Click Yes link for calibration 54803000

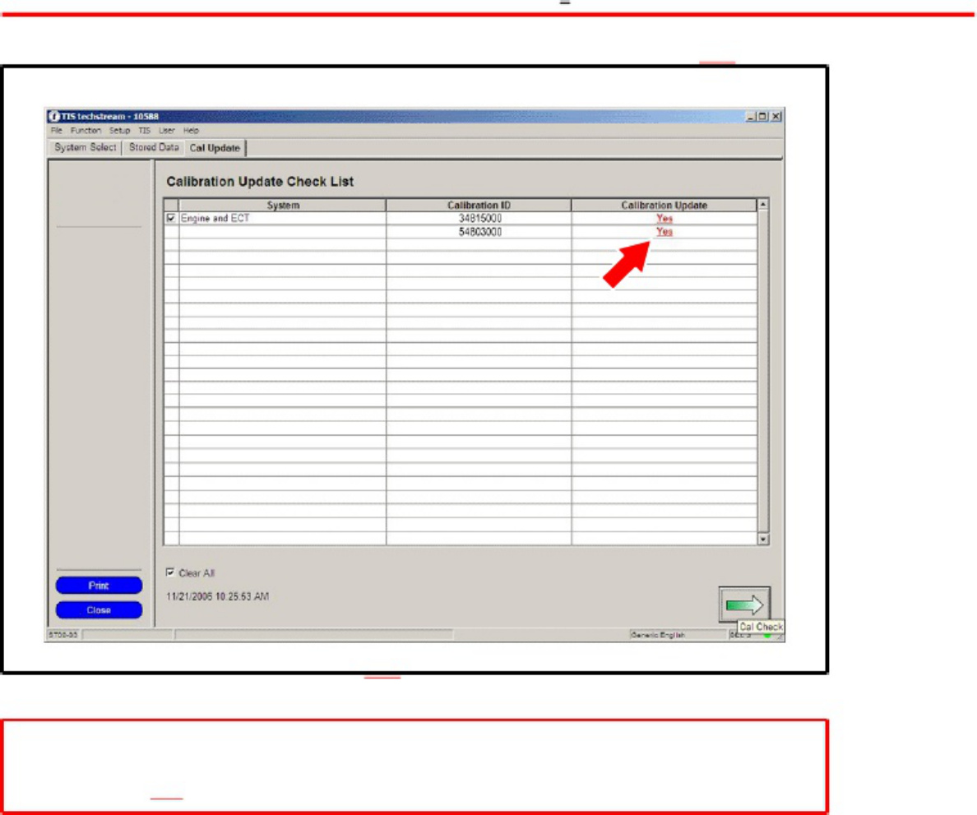coord(664,232)
